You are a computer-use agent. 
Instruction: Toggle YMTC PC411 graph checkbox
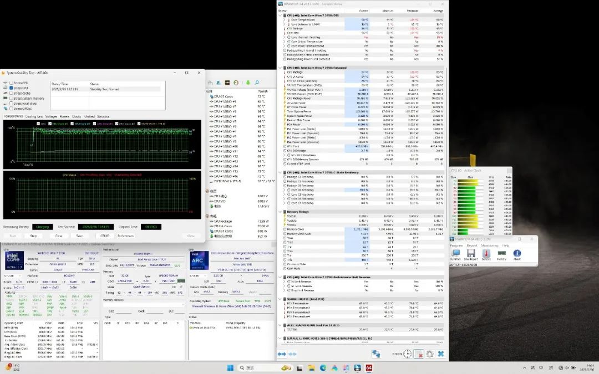click(139, 124)
